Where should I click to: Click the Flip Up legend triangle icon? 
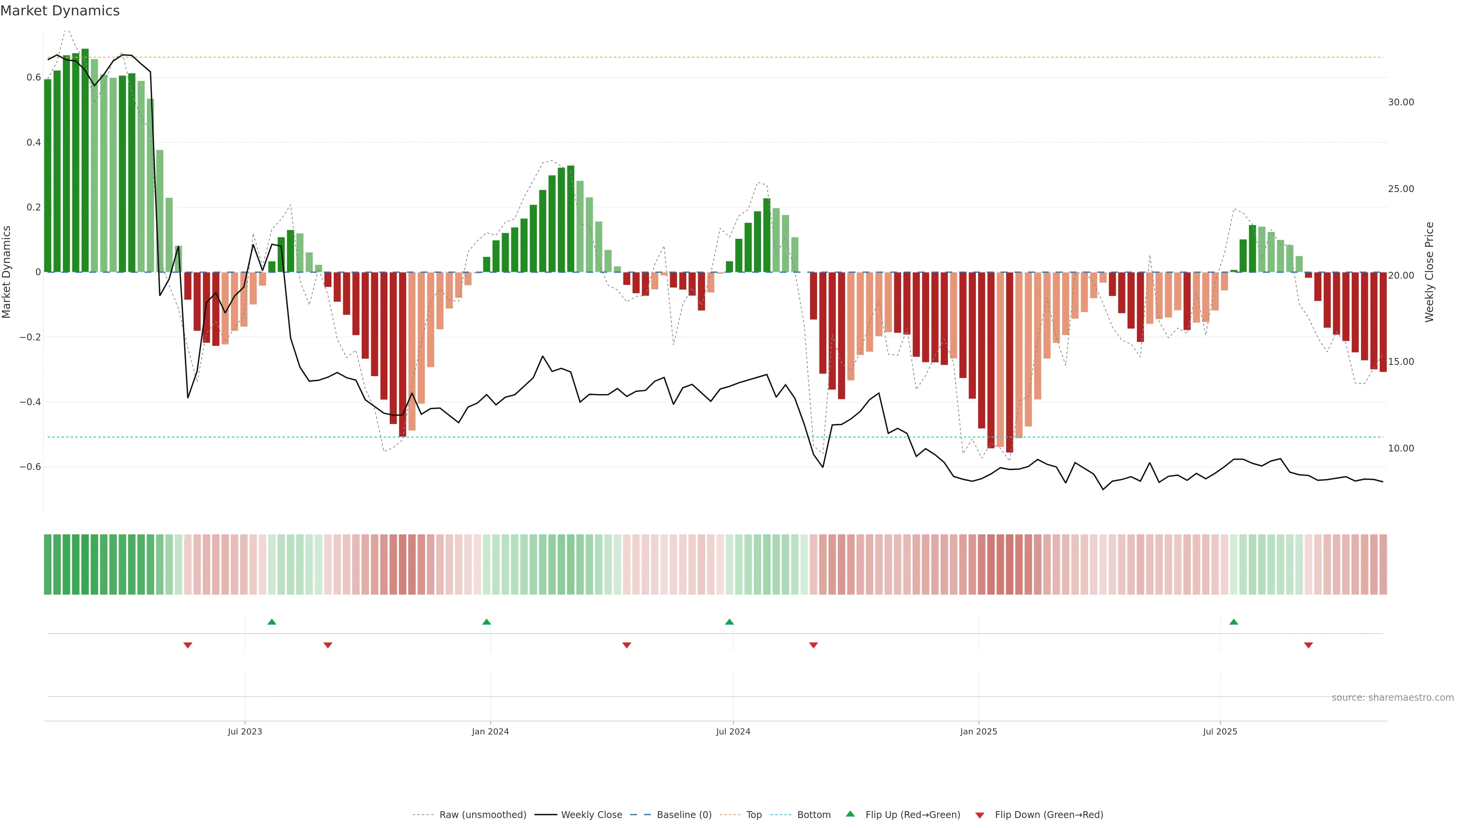(850, 814)
